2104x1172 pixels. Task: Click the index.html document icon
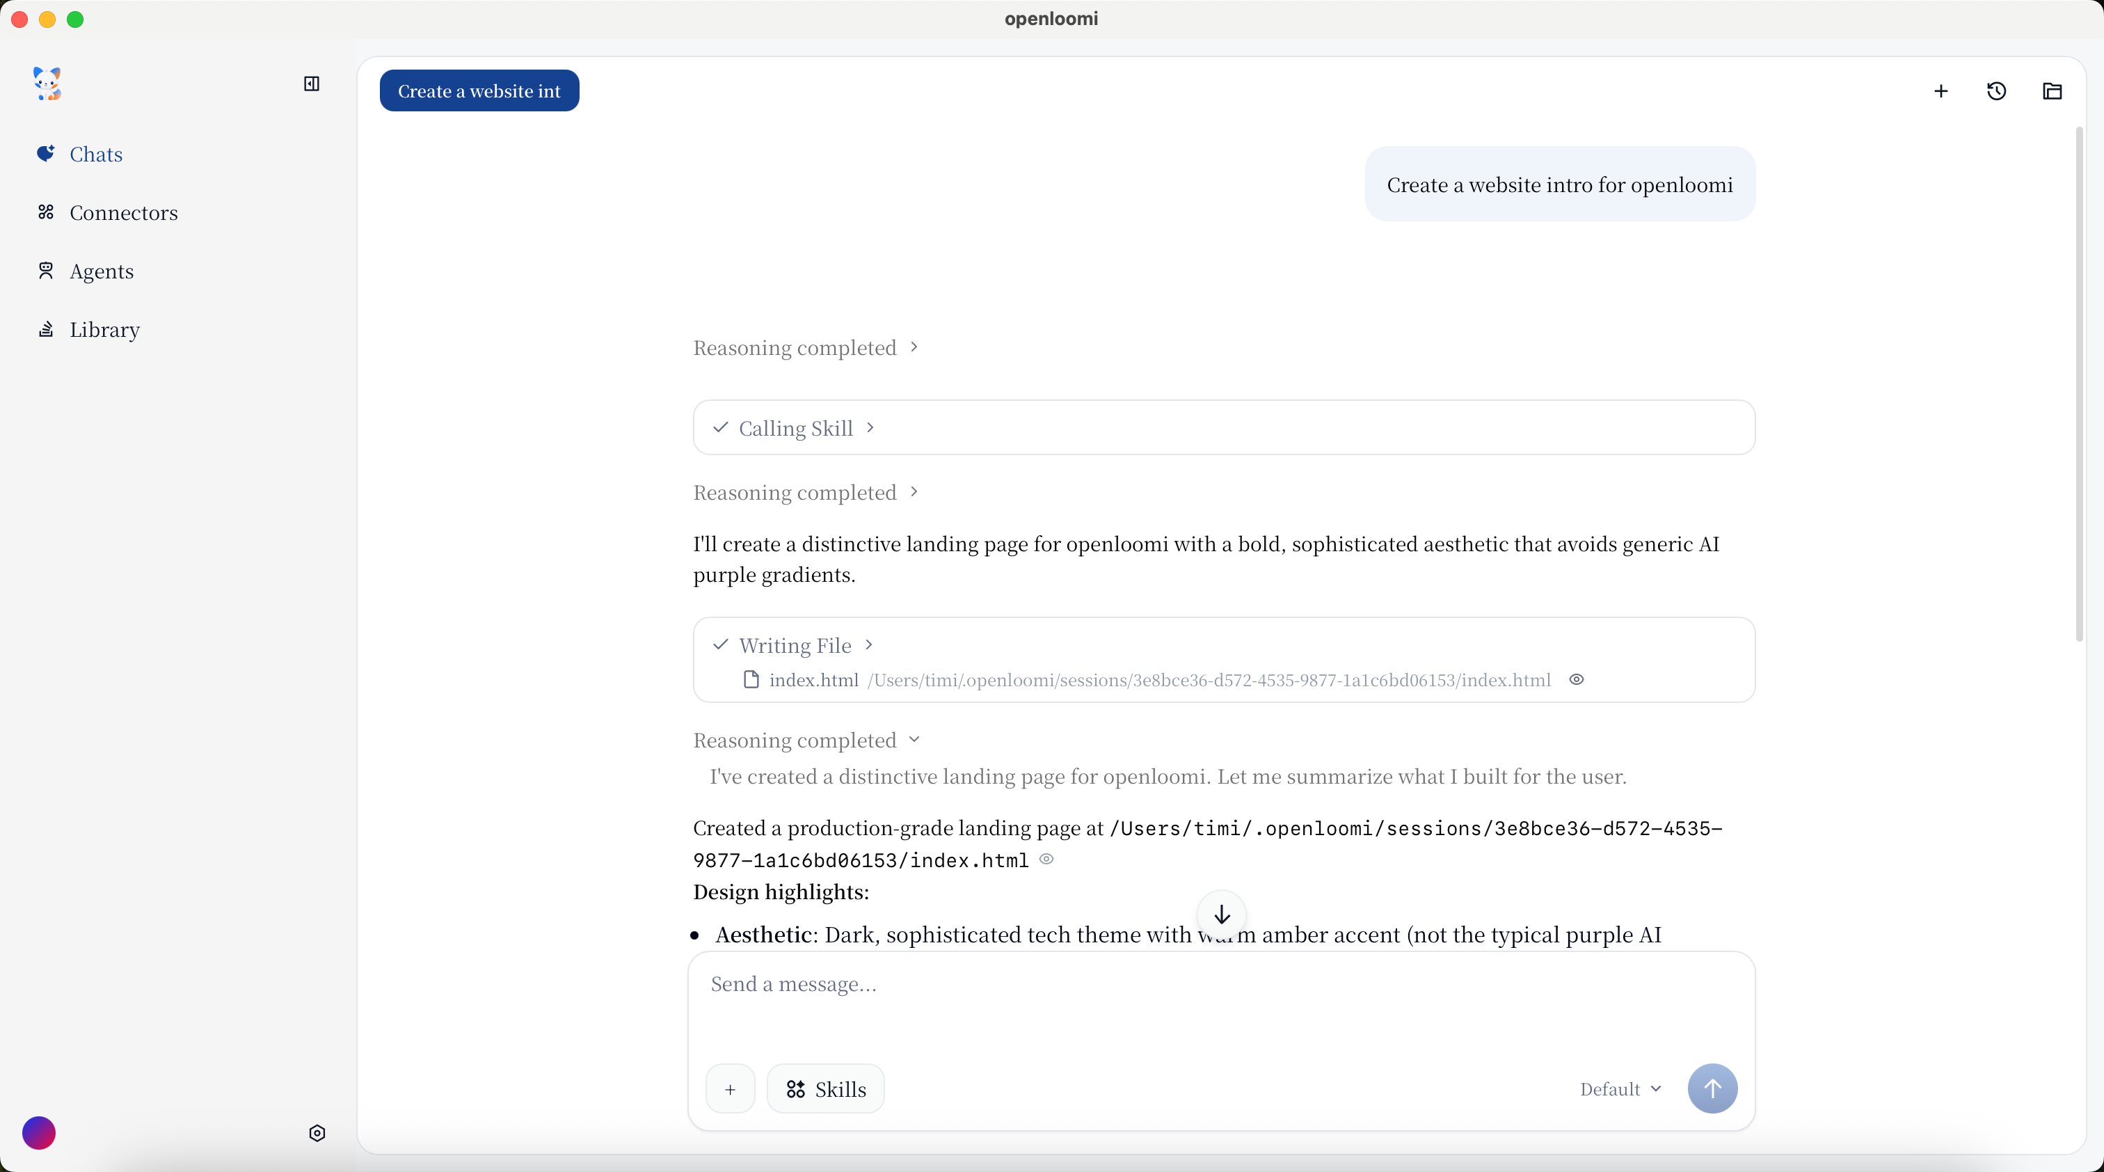point(751,679)
